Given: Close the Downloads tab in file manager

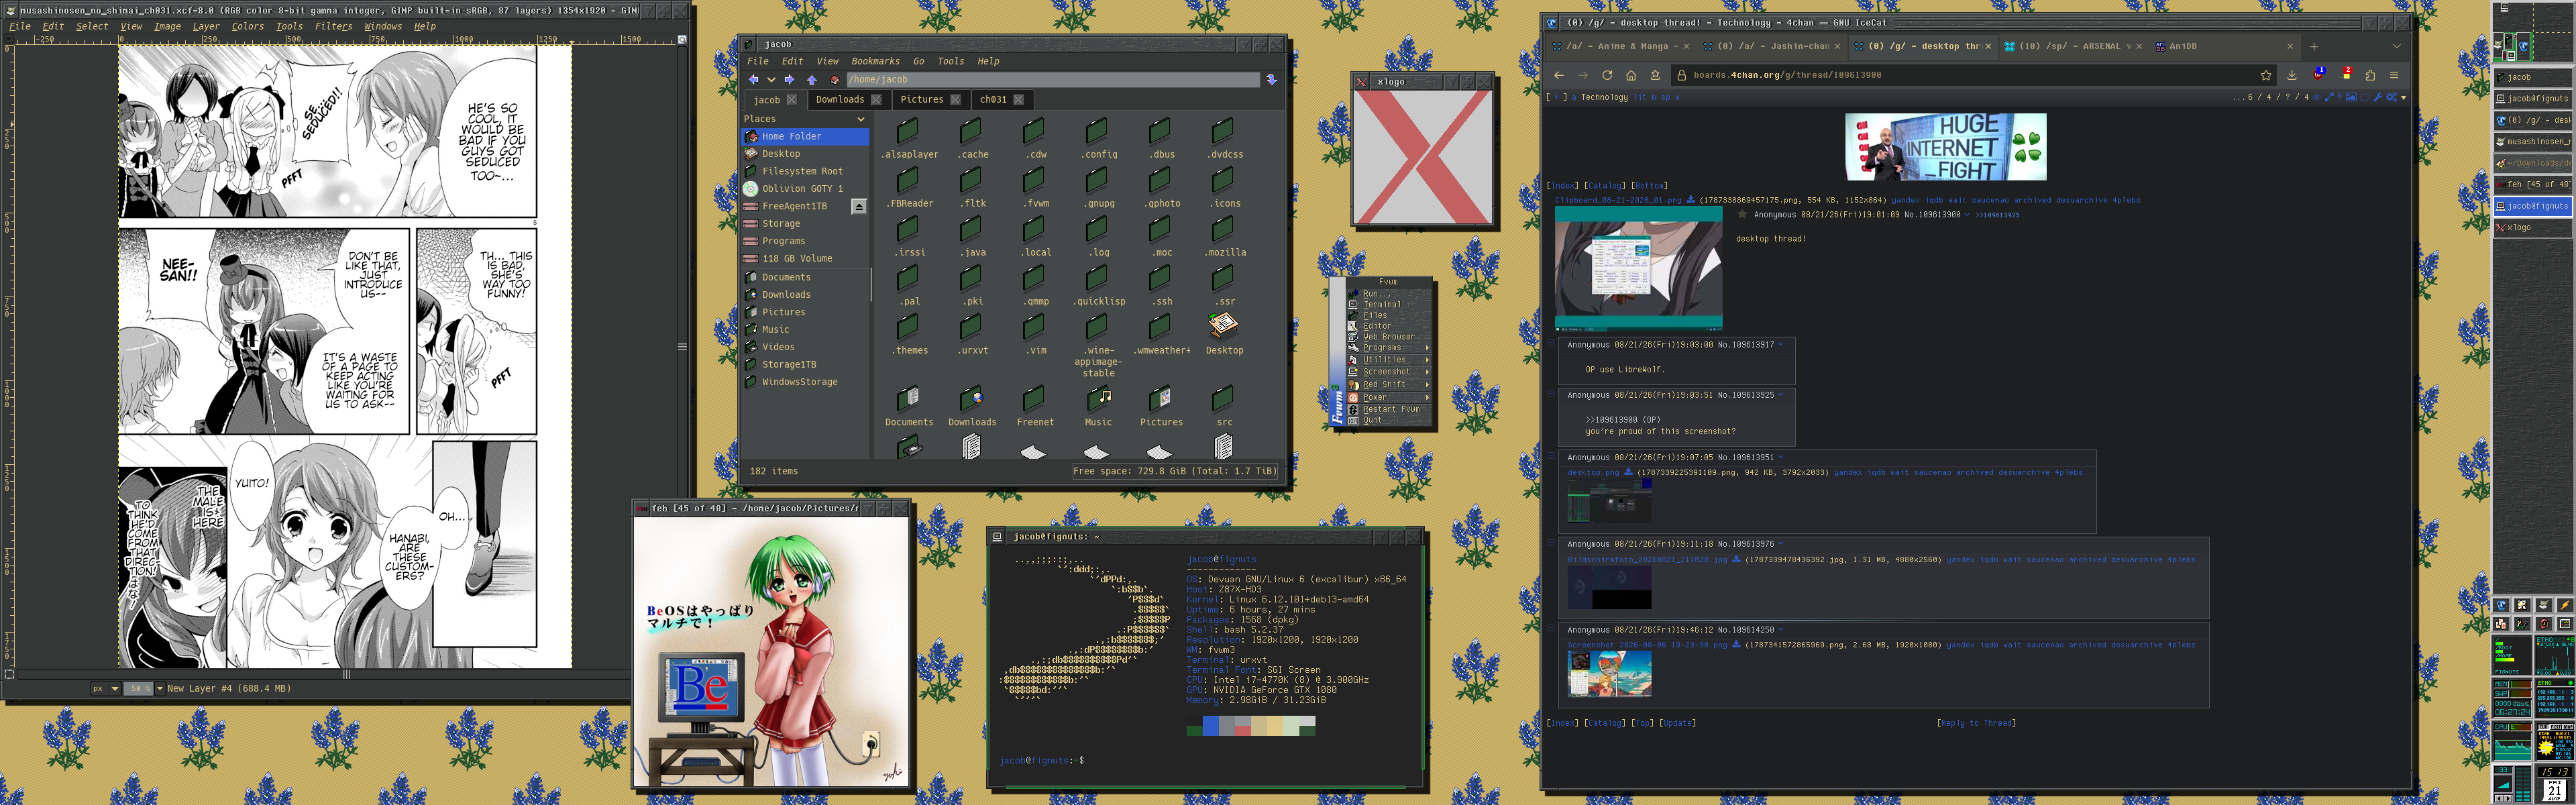Looking at the screenshot, I should tap(876, 100).
